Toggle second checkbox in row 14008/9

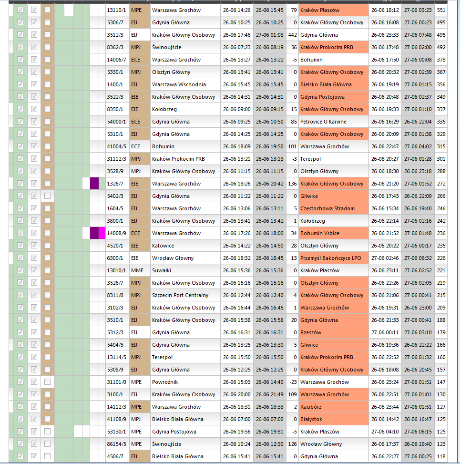34,233
